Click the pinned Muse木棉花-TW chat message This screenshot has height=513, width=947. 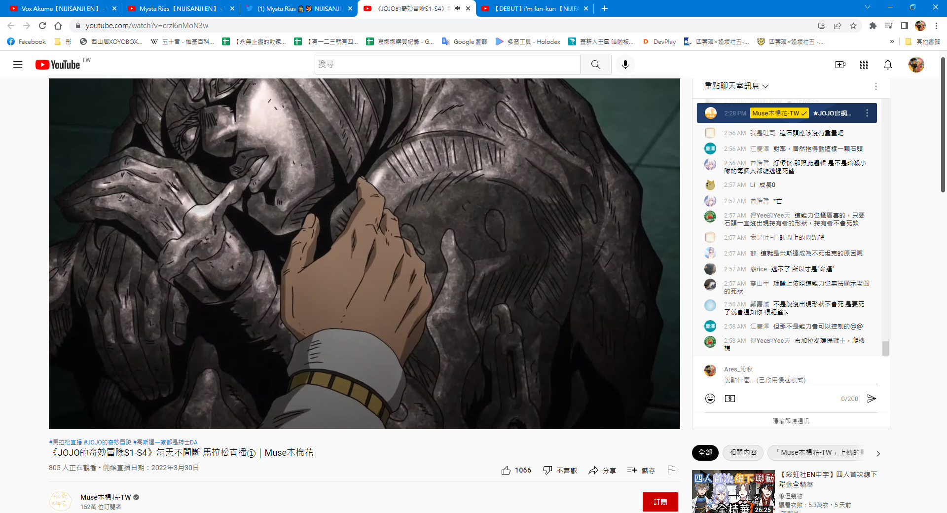(x=787, y=113)
